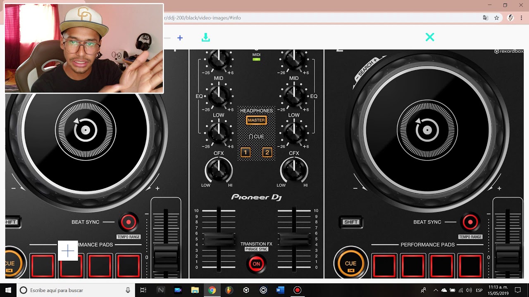The height and width of the screenshot is (297, 529).
Task: Click the right channel MID EQ knob
Action: pyautogui.click(x=294, y=96)
